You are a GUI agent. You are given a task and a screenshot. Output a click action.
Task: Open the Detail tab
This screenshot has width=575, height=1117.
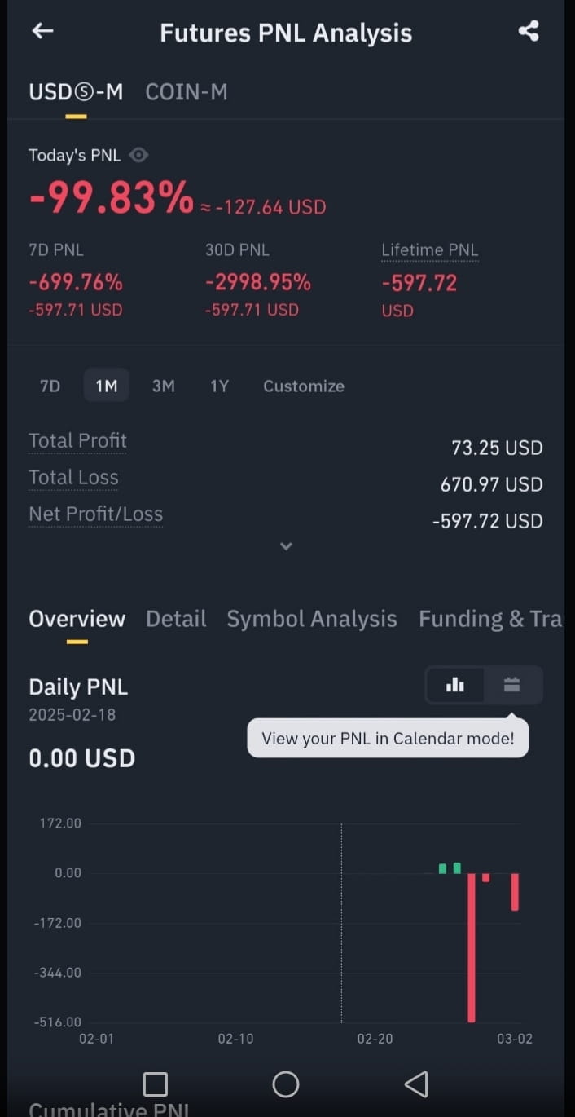pyautogui.click(x=176, y=619)
